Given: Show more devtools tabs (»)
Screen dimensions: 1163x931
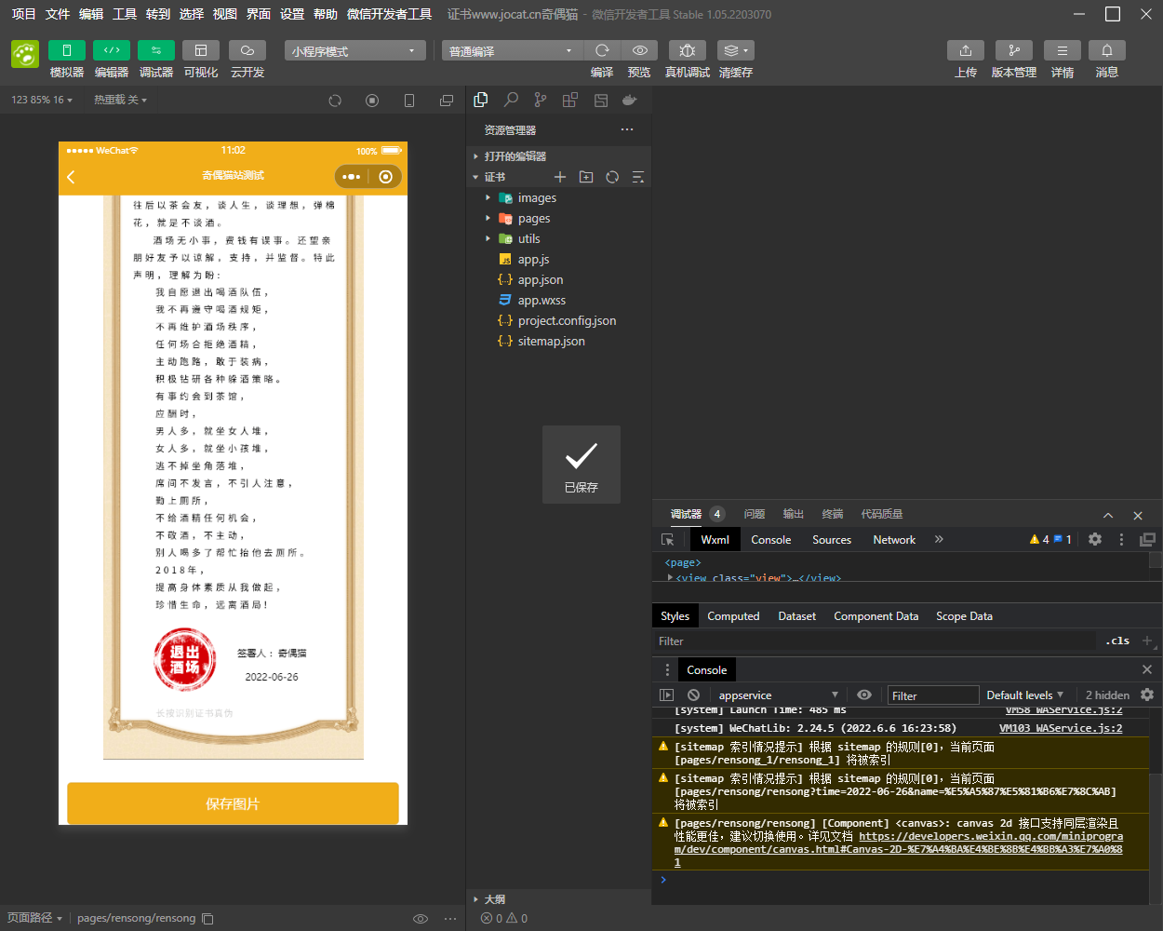Looking at the screenshot, I should coord(939,539).
